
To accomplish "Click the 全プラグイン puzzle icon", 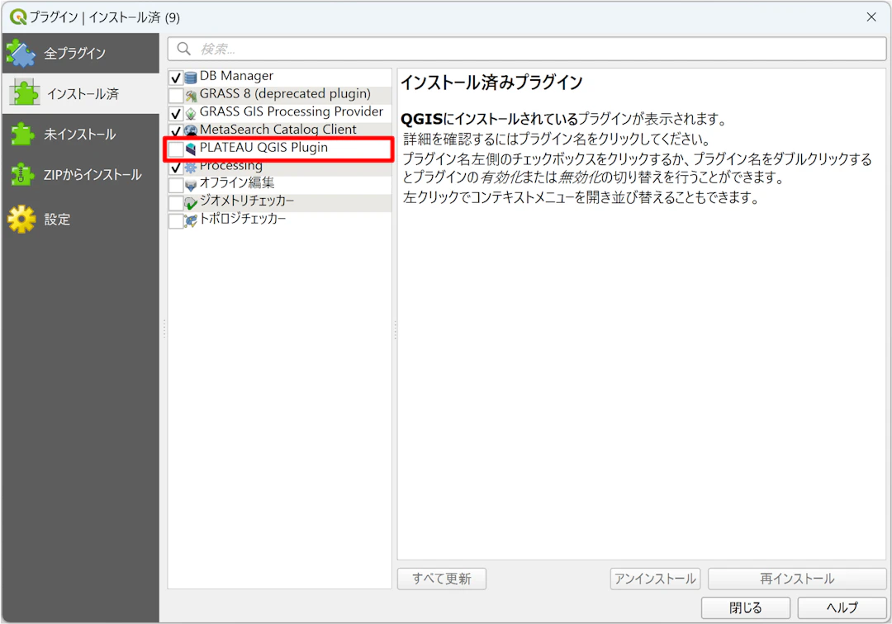I will [x=21, y=53].
